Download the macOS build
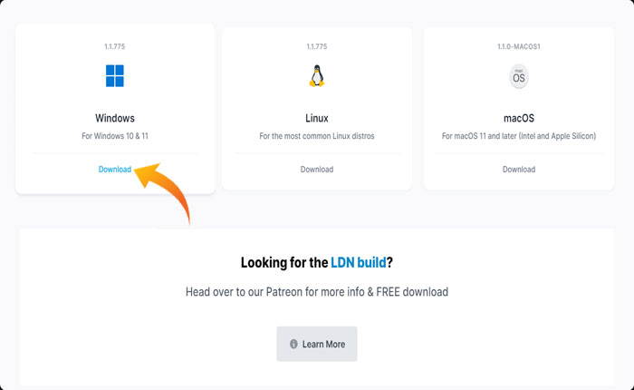The height and width of the screenshot is (390, 634). coord(519,170)
